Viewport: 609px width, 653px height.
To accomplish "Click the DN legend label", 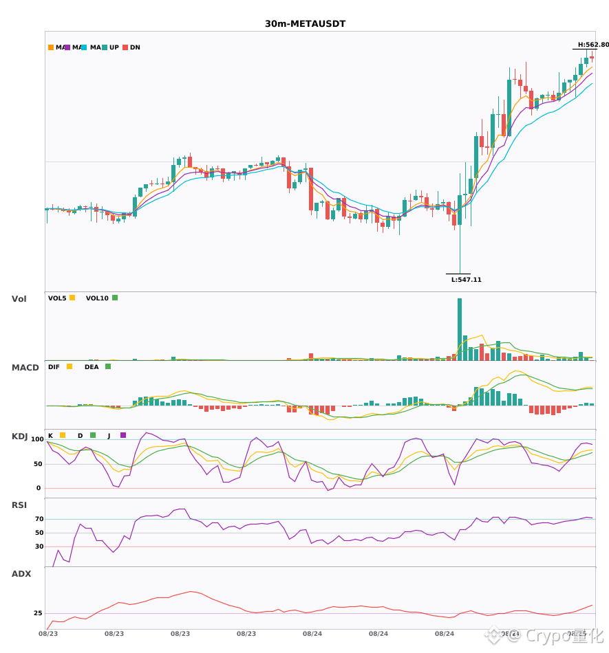I will point(135,47).
